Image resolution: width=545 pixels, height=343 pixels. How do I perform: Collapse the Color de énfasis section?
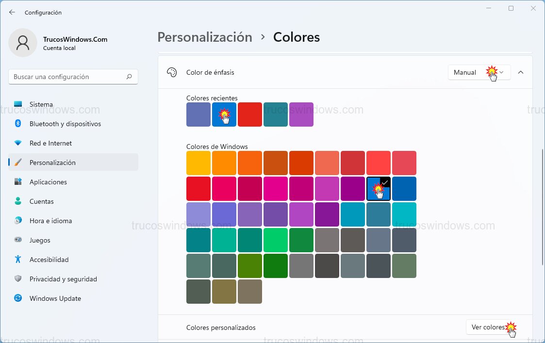(x=521, y=72)
